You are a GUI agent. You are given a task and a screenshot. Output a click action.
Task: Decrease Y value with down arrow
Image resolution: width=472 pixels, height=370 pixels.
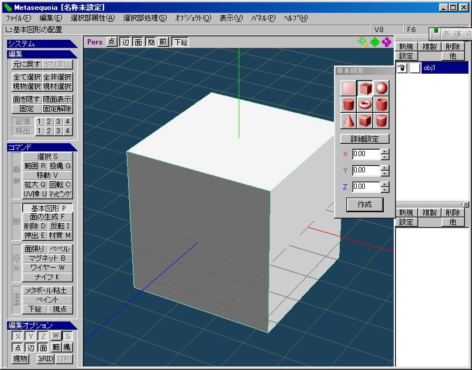(x=385, y=173)
